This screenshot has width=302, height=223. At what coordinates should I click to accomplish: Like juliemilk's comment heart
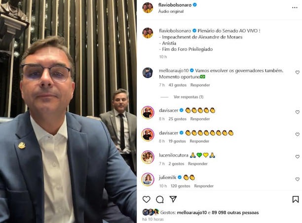[x=298, y=179]
